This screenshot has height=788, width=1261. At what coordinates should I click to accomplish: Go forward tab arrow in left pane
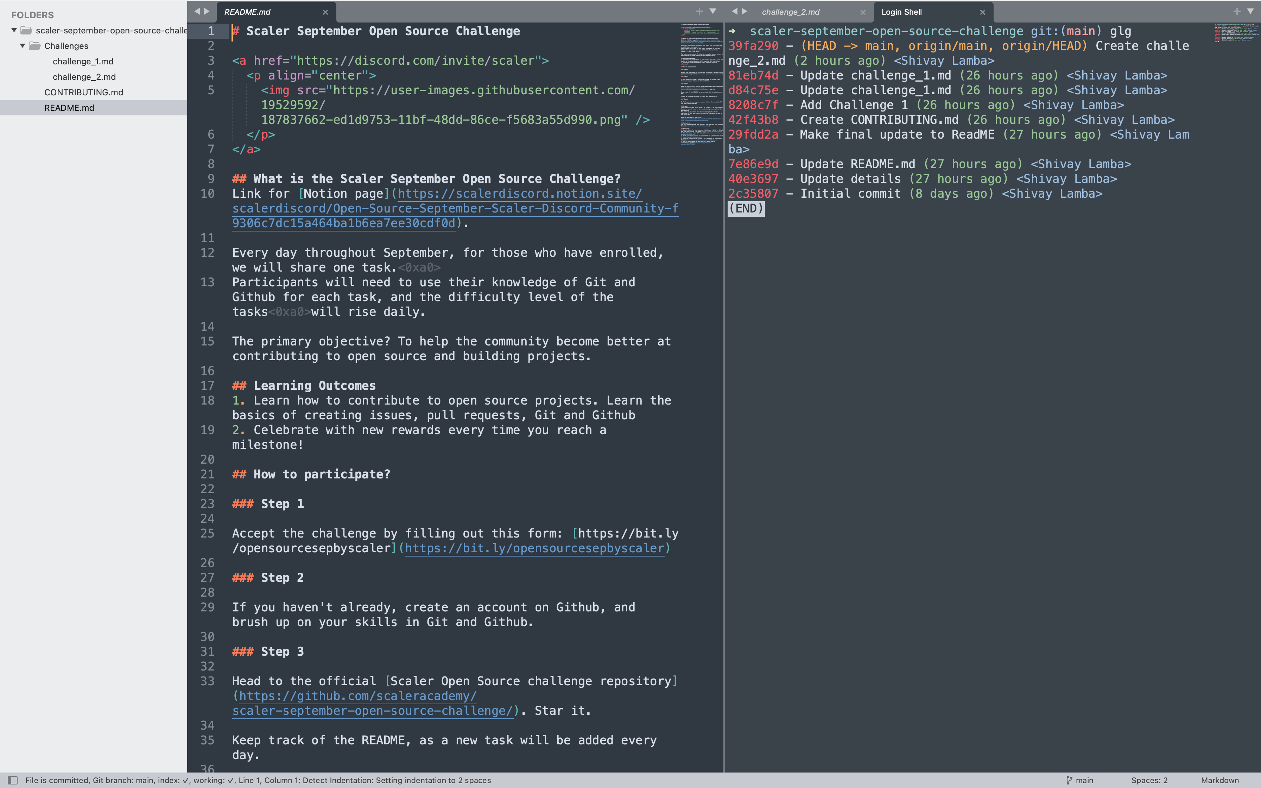click(207, 11)
